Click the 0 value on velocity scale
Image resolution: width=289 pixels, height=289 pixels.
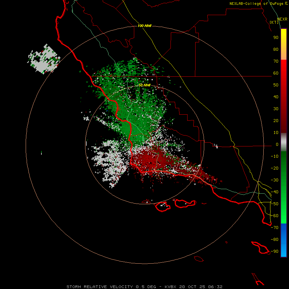tap(277, 144)
